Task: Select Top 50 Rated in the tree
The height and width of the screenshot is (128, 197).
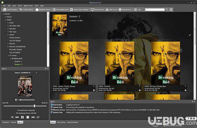Action: 15,53
